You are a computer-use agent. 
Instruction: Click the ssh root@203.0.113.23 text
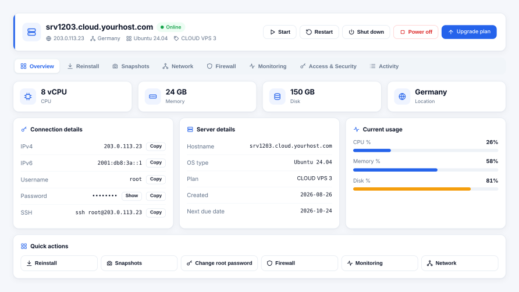click(x=109, y=212)
